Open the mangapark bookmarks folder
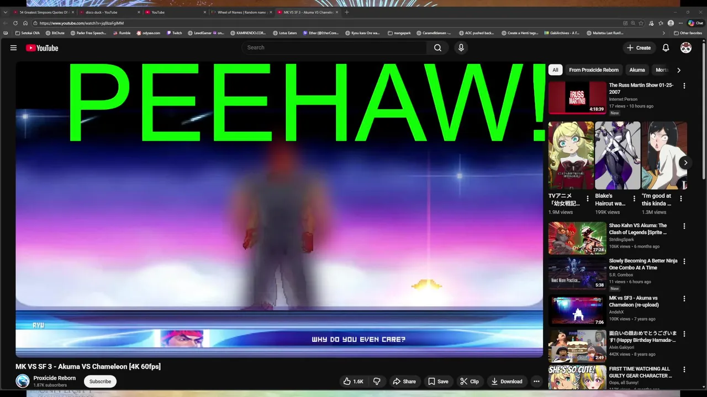707x397 pixels. (x=399, y=33)
